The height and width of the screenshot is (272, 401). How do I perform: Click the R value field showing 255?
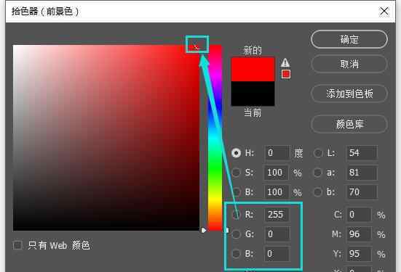coord(277,215)
